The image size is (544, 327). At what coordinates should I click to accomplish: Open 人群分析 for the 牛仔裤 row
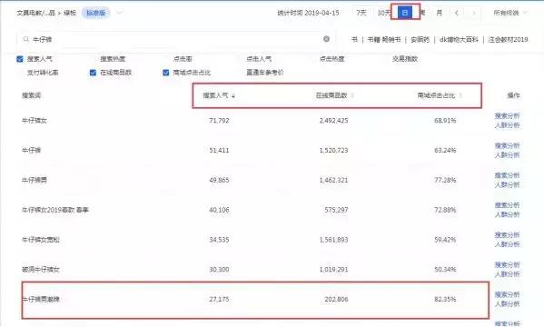507,154
